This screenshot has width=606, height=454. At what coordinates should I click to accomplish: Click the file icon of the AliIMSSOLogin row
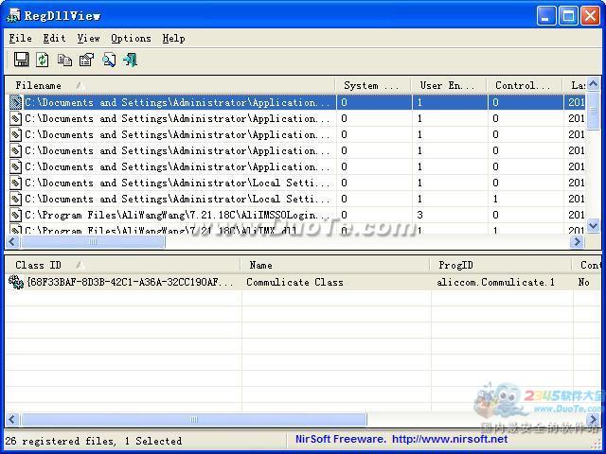[x=15, y=215]
